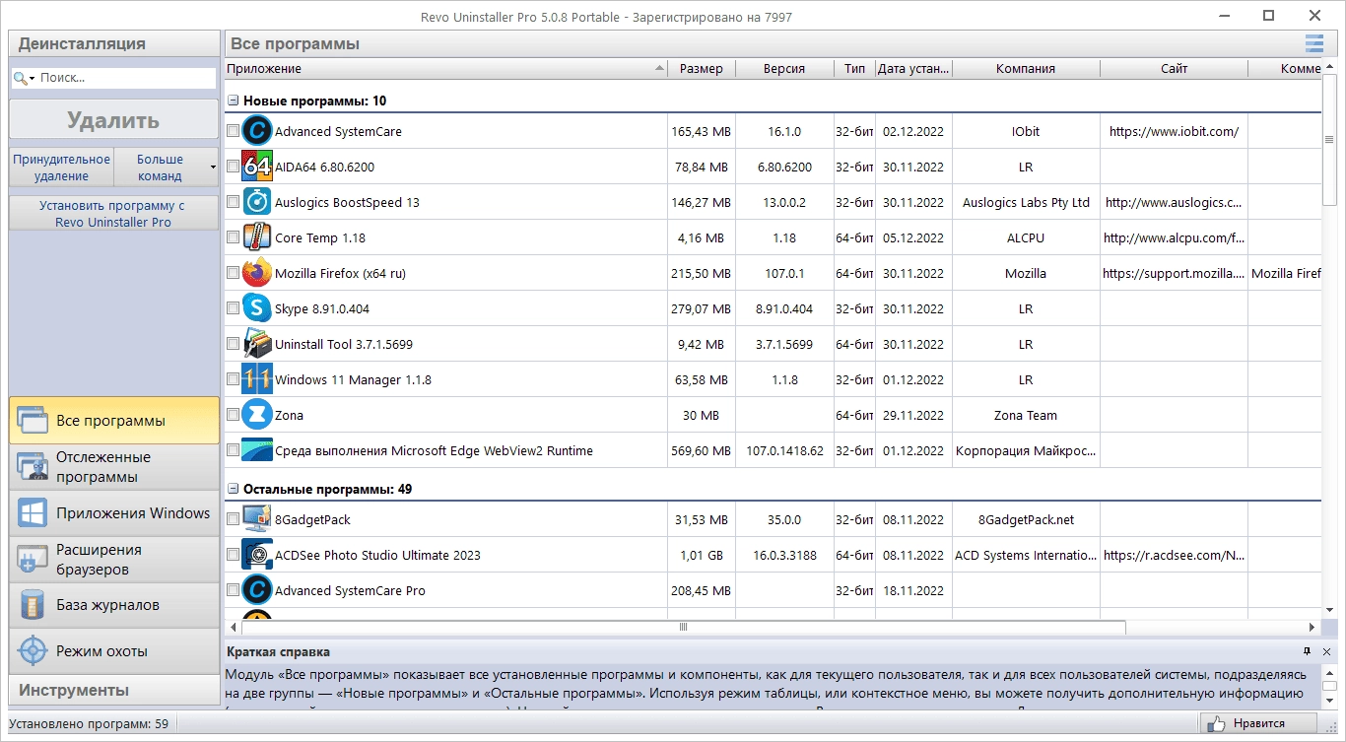The width and height of the screenshot is (1346, 742).
Task: Tick the Core Temp 1.18 checkbox
Action: pos(233,237)
